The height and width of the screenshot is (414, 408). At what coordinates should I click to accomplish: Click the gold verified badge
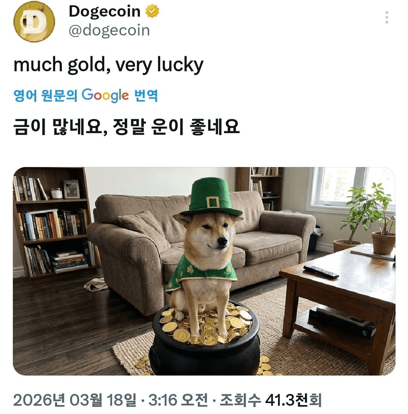(152, 11)
